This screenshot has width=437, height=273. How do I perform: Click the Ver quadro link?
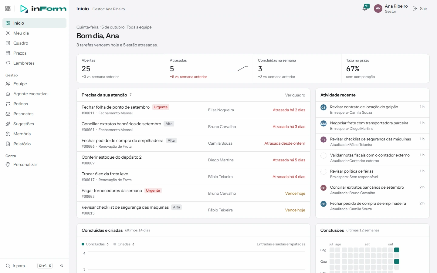coord(295,95)
